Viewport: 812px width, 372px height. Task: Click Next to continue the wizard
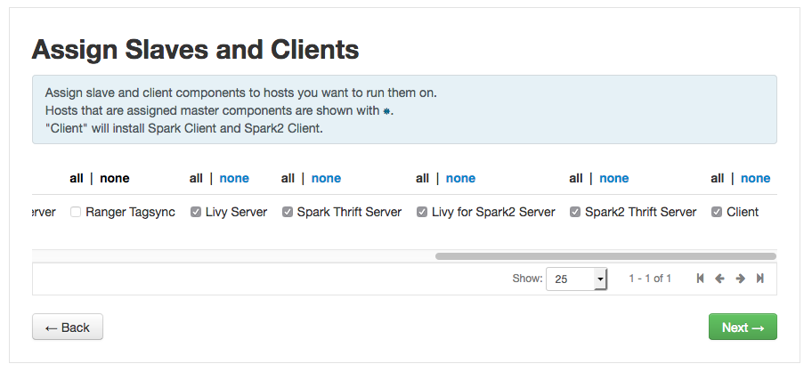coord(743,328)
